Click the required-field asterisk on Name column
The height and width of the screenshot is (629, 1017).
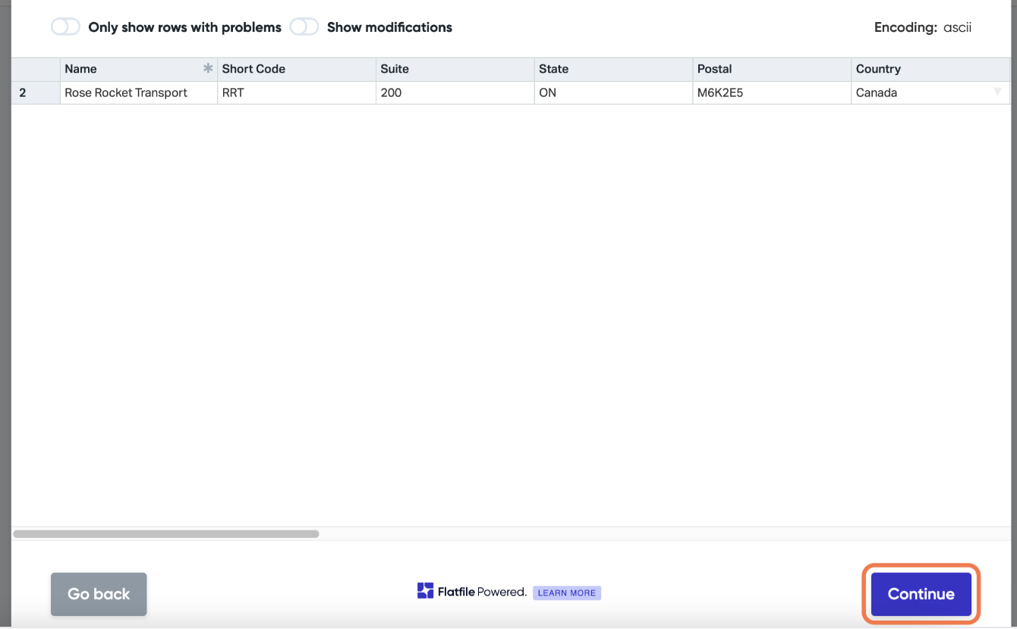click(208, 68)
